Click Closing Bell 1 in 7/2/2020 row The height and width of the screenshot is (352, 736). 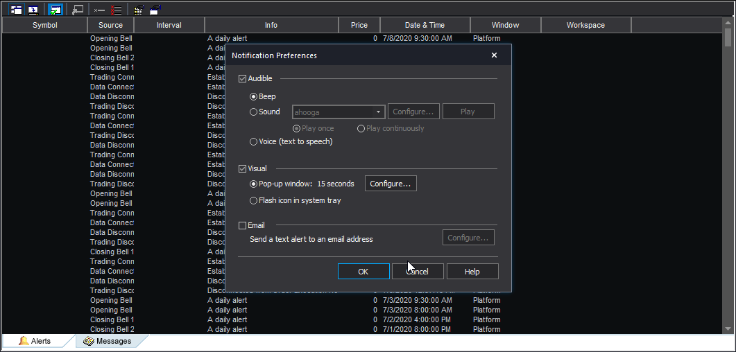pos(112,319)
